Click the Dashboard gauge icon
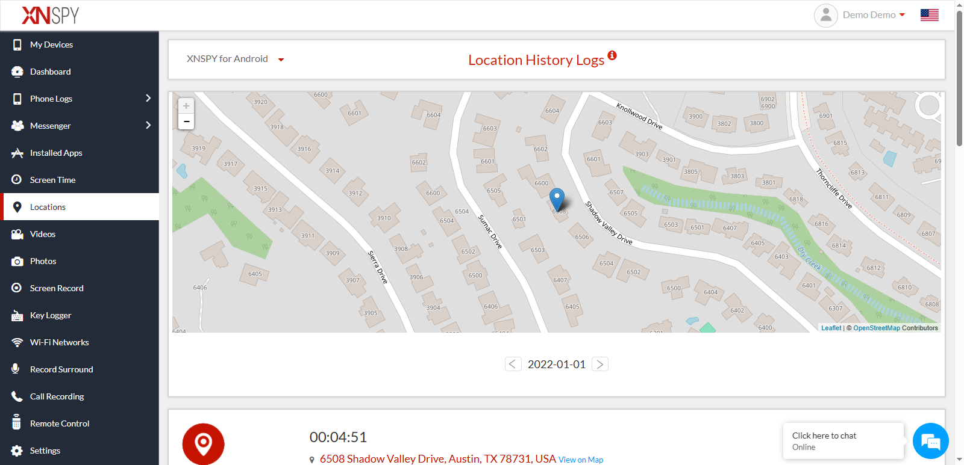The width and height of the screenshot is (964, 465). [x=17, y=72]
